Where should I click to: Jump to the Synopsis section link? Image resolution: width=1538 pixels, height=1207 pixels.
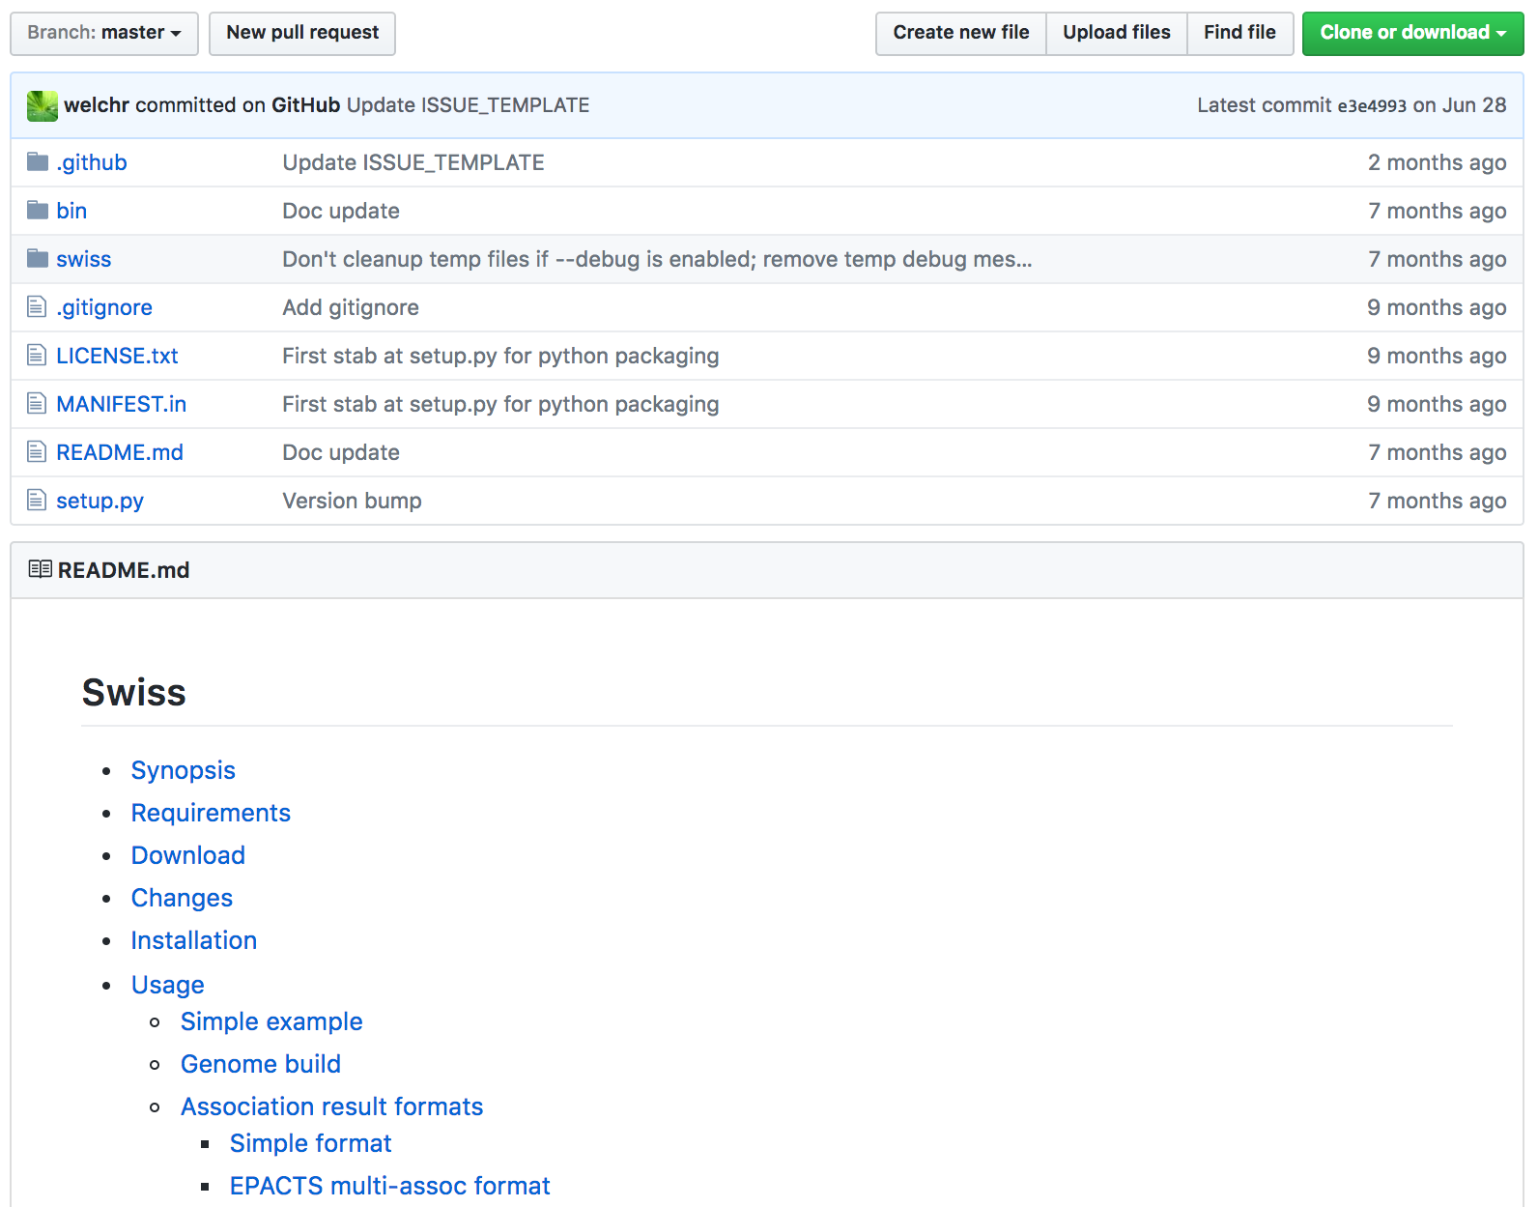(x=184, y=770)
